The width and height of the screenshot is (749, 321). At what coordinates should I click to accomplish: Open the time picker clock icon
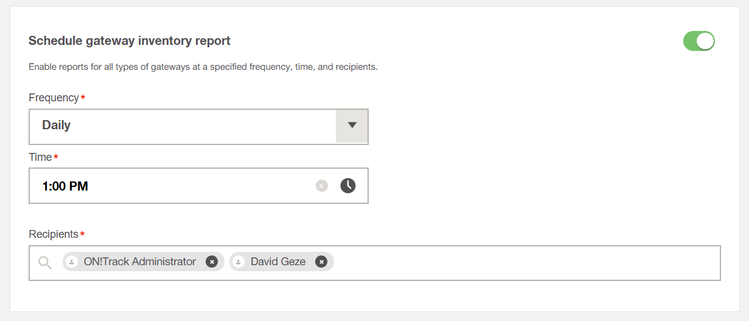pyautogui.click(x=348, y=186)
